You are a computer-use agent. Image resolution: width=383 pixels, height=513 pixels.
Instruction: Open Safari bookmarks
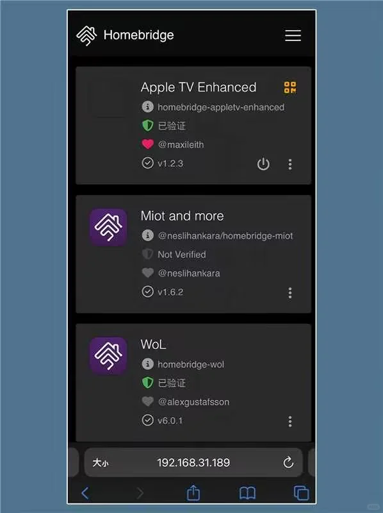point(248,493)
